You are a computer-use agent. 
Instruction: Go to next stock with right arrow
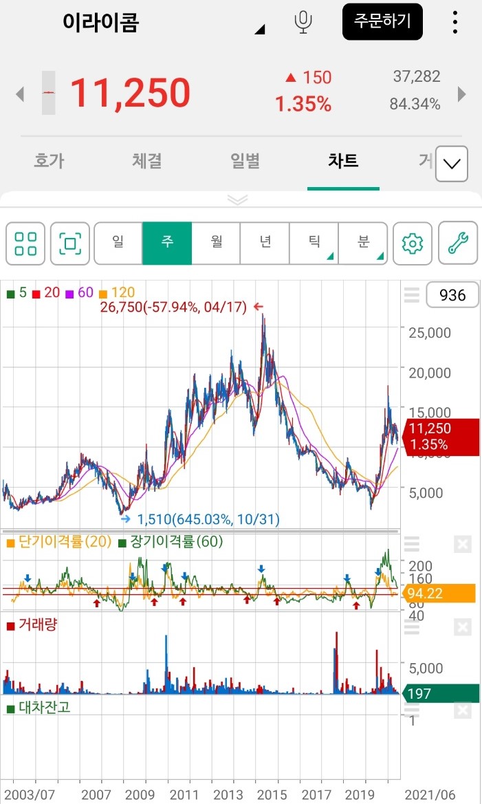(x=462, y=94)
